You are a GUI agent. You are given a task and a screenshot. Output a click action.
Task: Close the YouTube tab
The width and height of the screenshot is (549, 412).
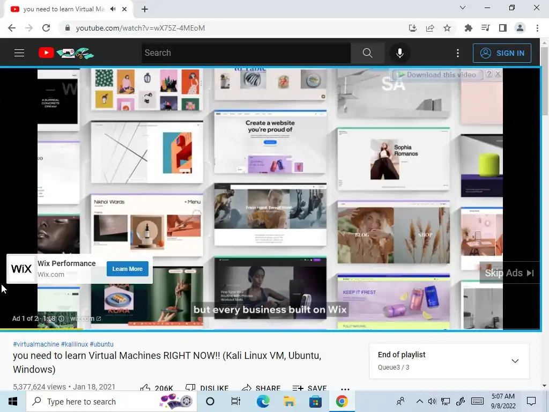(x=124, y=9)
